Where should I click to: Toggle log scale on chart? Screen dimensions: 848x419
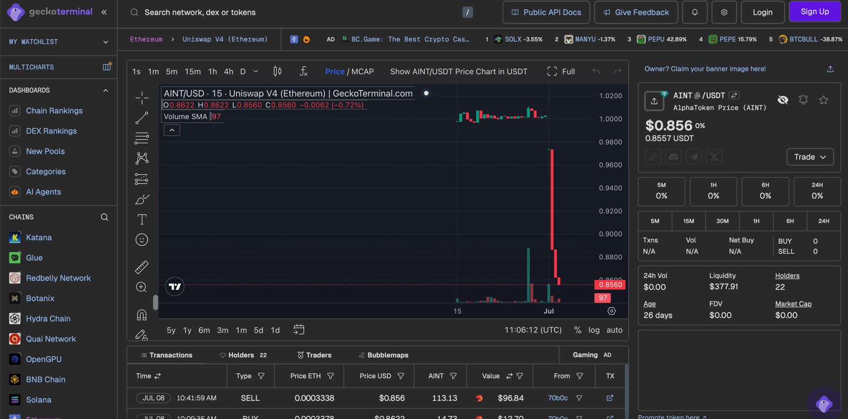click(x=594, y=330)
